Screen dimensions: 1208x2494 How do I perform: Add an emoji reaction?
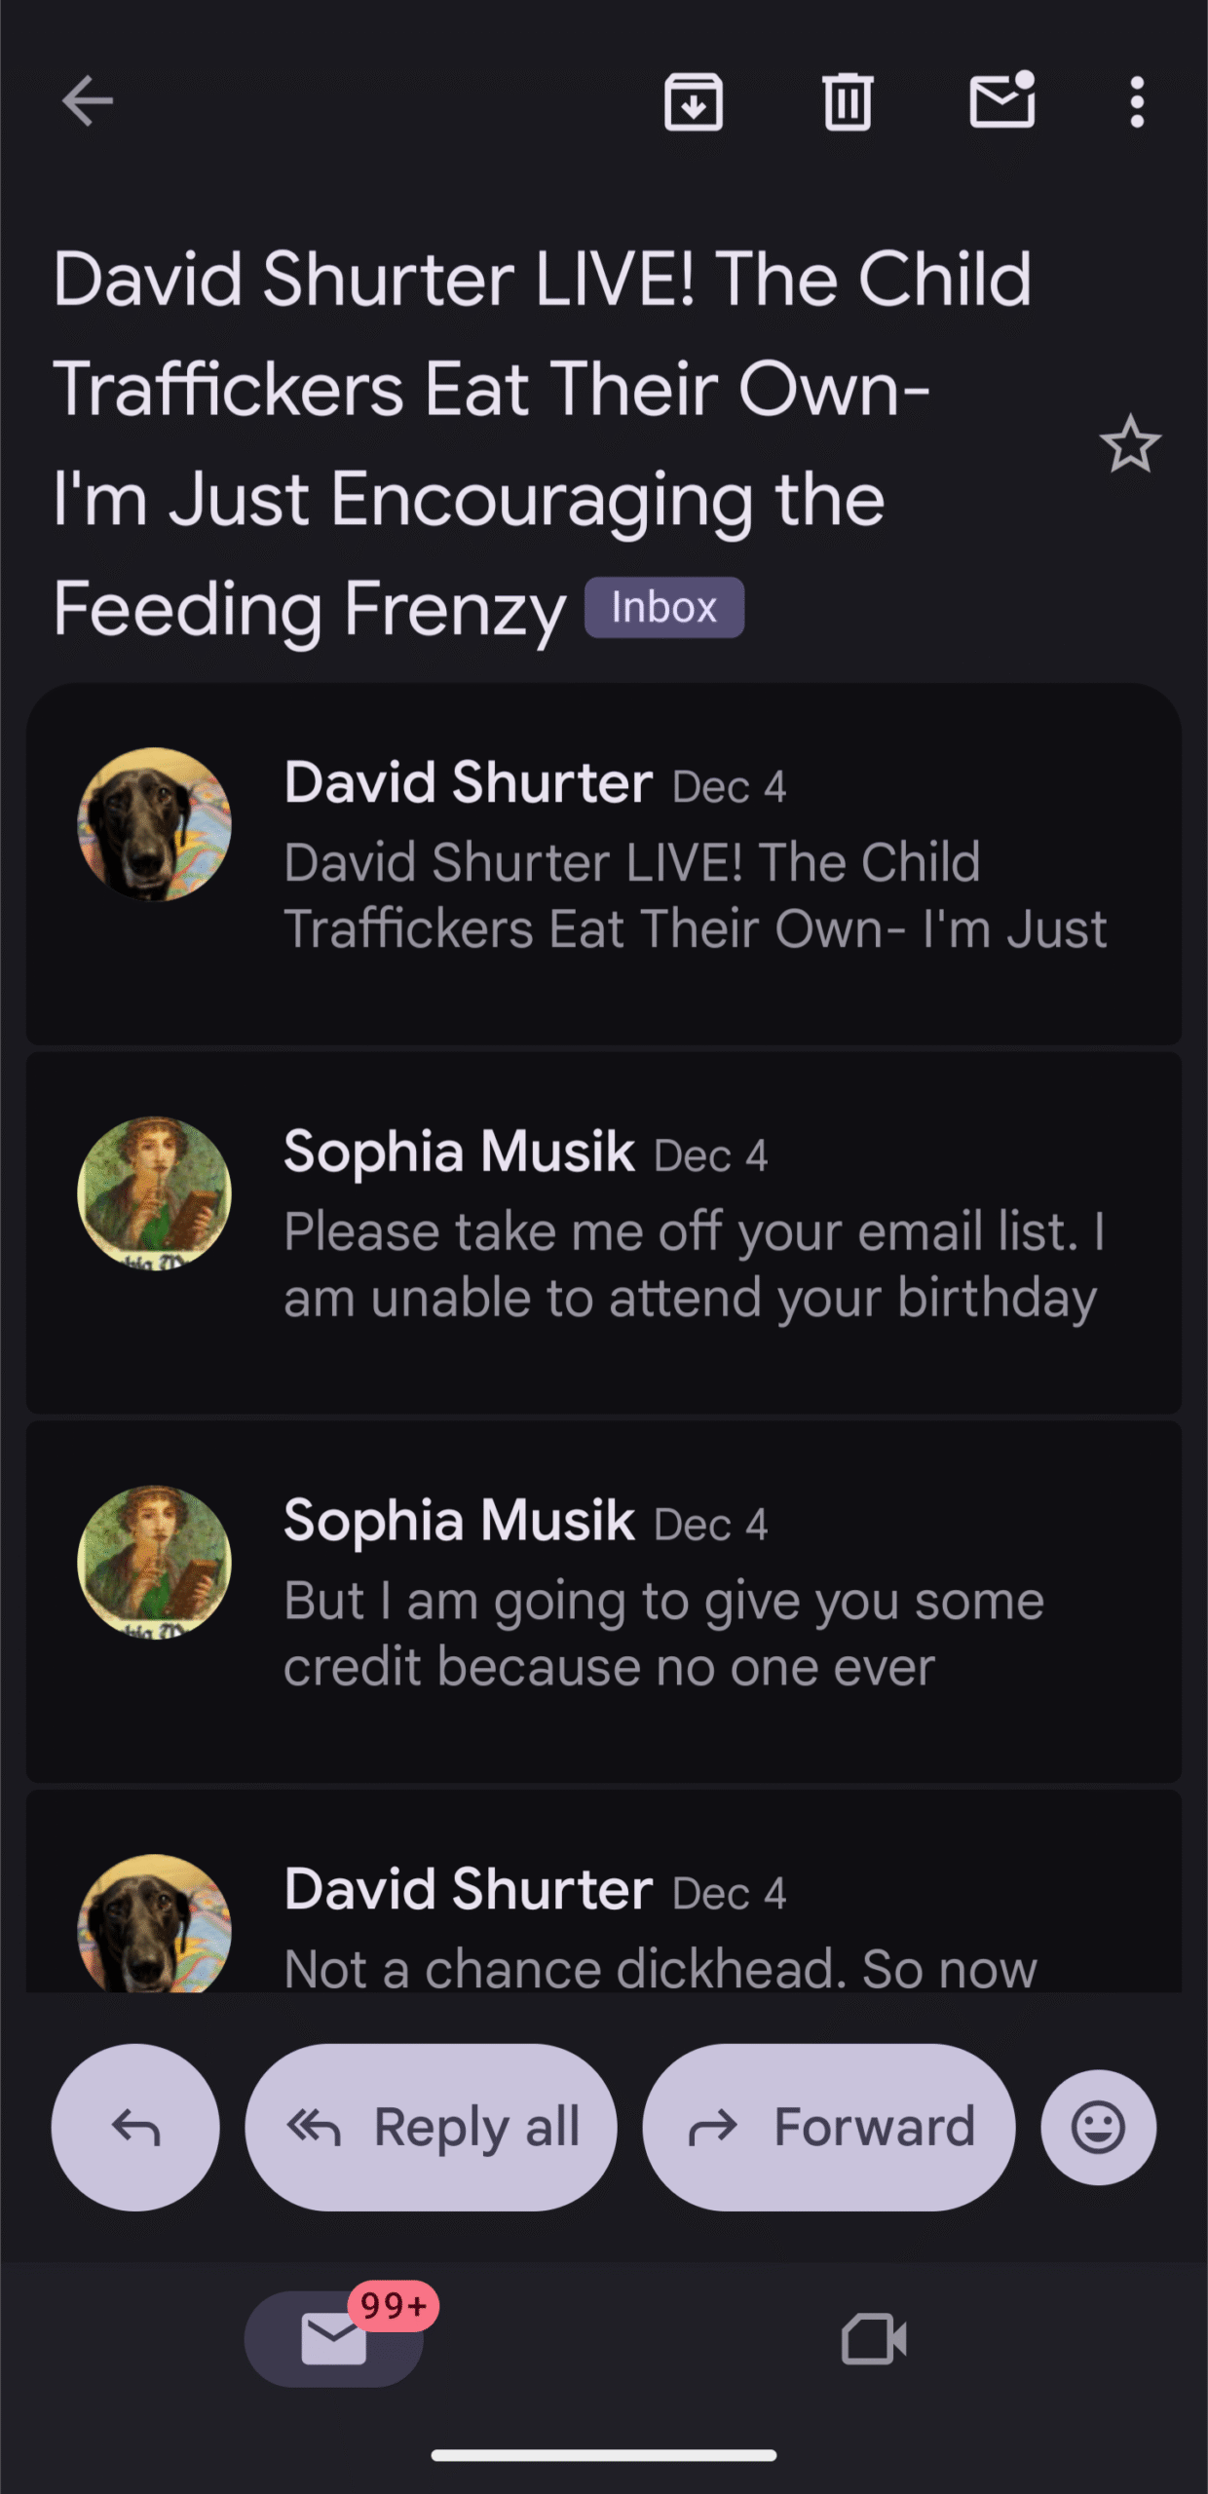1098,2128
